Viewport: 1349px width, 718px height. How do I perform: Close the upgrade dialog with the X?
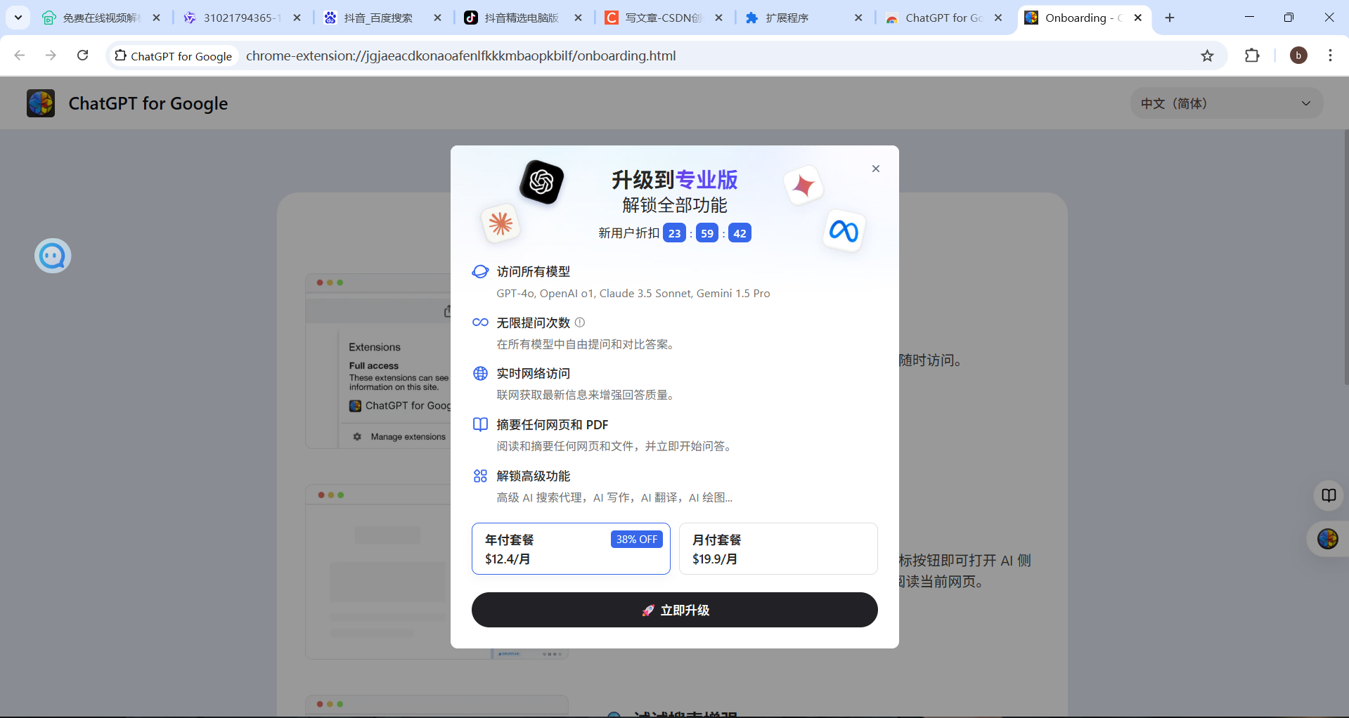[x=875, y=169]
